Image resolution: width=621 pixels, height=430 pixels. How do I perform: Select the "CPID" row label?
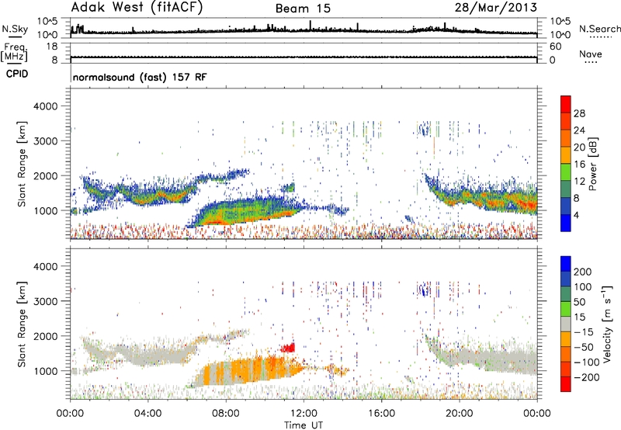pos(17,74)
